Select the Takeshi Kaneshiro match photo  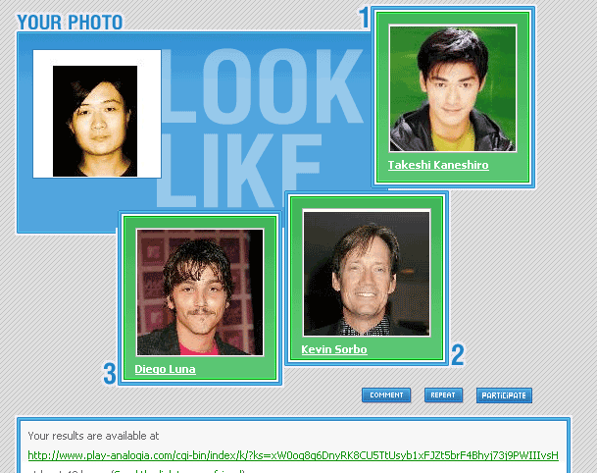[x=453, y=88]
